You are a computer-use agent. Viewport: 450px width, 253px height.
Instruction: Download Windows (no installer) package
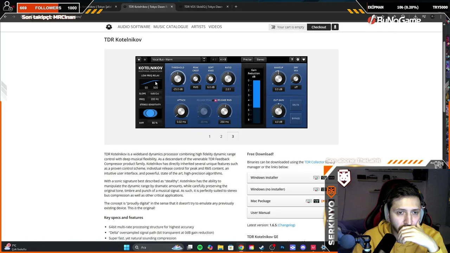268,189
